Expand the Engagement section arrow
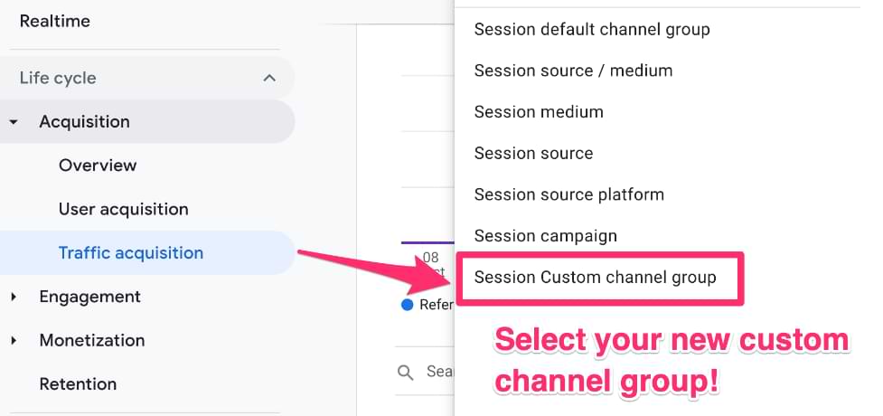Image resolution: width=883 pixels, height=416 pixels. point(14,297)
